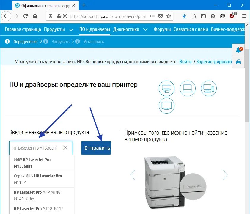Show previous example image with left chevron
The height and width of the screenshot is (214, 250).
[x=133, y=175]
